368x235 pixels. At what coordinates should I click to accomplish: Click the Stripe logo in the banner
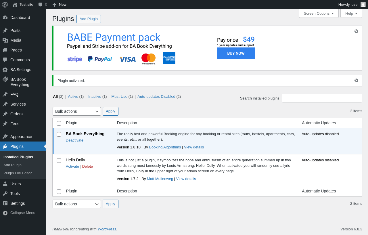75,59
